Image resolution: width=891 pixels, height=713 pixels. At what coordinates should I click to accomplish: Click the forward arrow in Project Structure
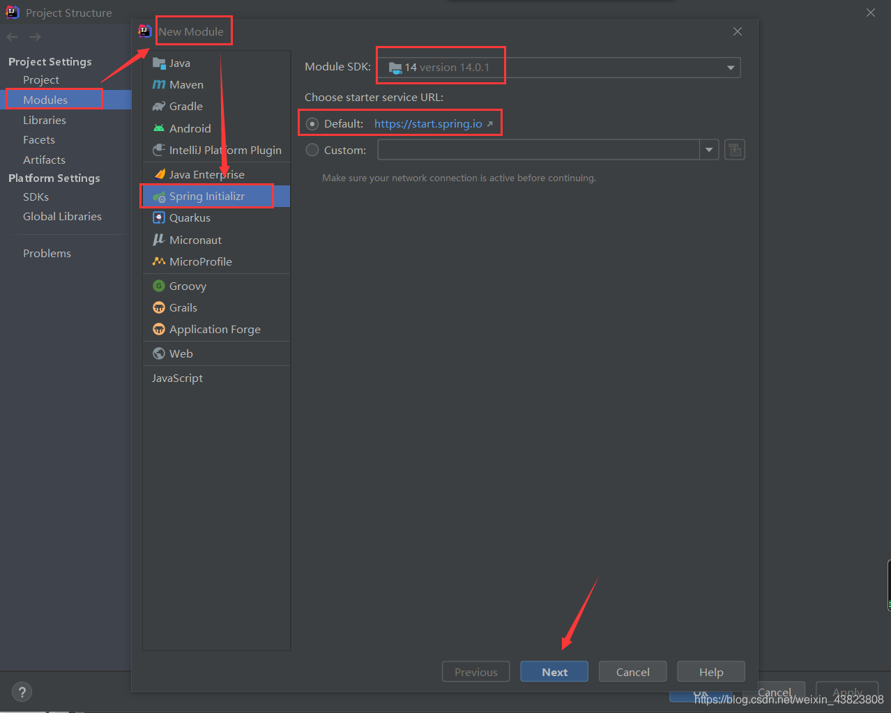[x=36, y=36]
